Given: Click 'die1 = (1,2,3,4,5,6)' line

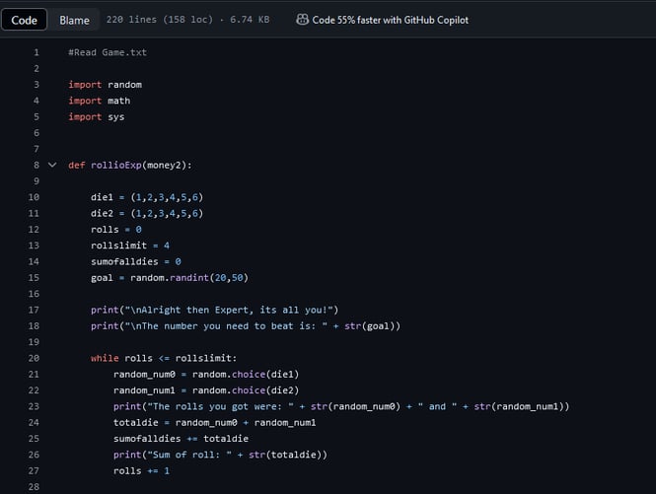Looking at the screenshot, I should (147, 197).
